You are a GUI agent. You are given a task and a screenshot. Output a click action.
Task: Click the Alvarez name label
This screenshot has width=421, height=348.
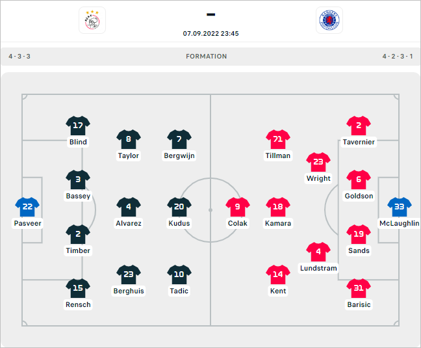[x=129, y=223]
